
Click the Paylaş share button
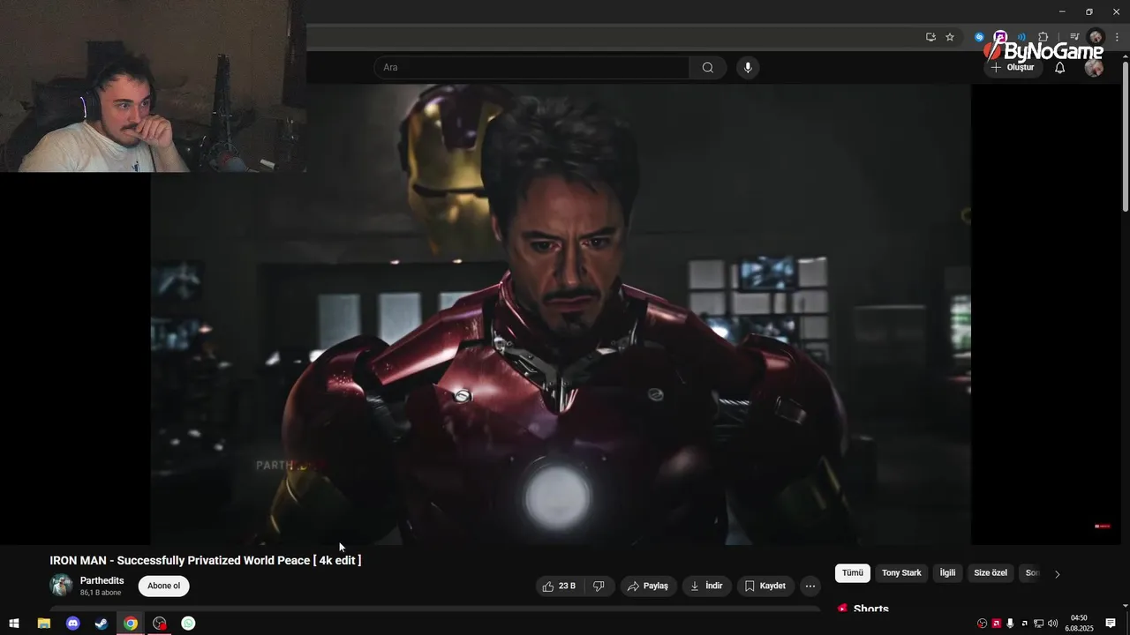pos(647,586)
